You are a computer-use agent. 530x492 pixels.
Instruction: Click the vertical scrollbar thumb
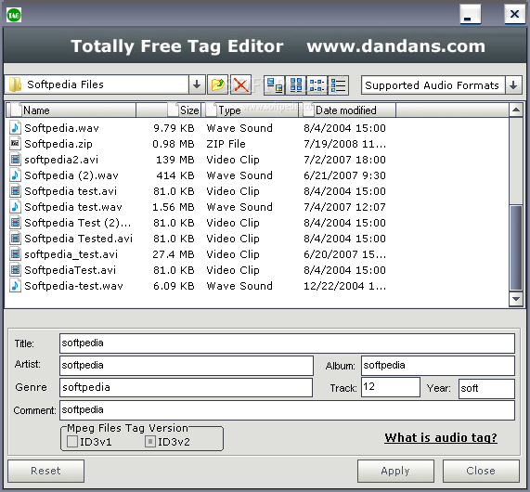516,247
